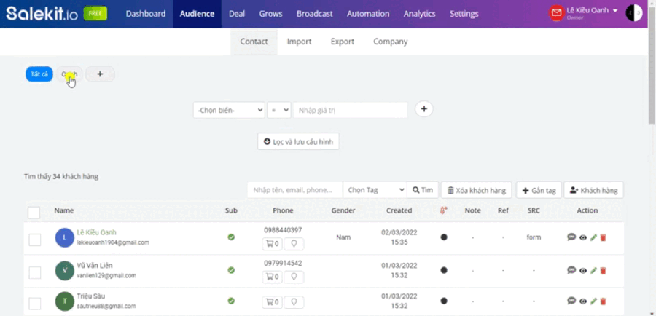
Task: Open the equals operator dropdown
Action: [x=279, y=111]
